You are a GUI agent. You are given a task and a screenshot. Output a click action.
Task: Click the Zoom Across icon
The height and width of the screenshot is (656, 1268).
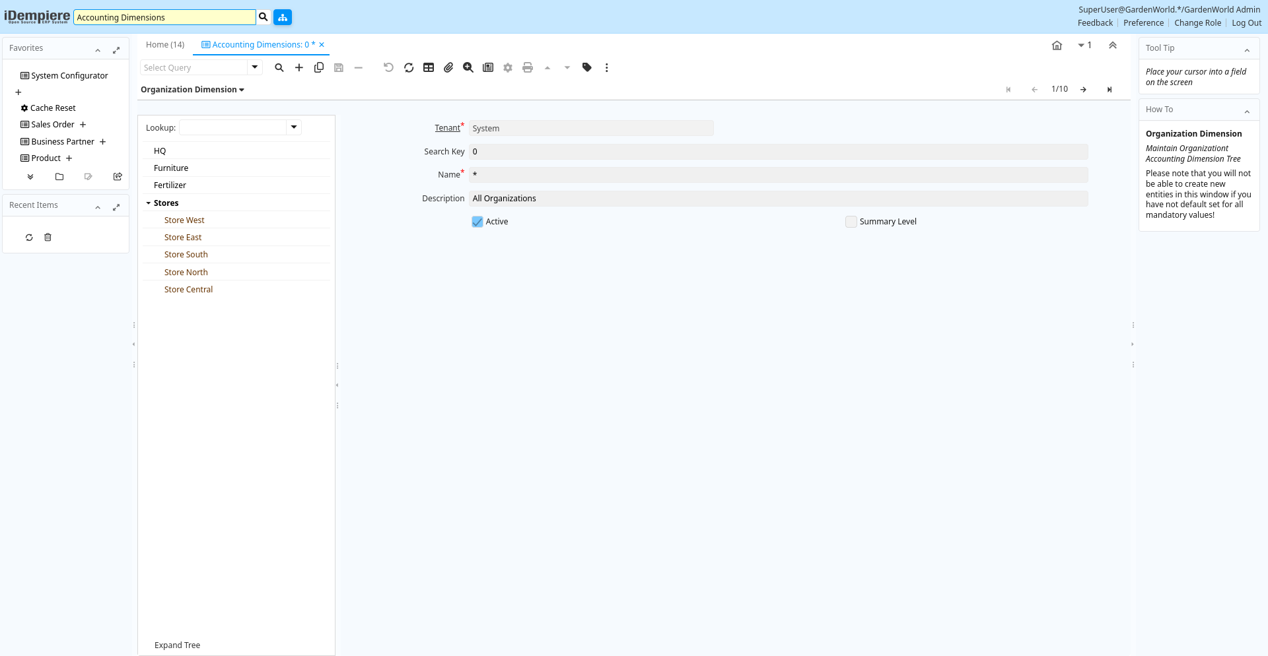pyautogui.click(x=468, y=67)
